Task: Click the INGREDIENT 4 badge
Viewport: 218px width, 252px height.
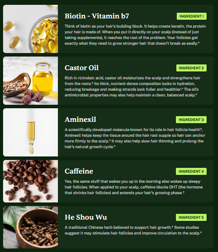Action: pyautogui.click(x=191, y=171)
